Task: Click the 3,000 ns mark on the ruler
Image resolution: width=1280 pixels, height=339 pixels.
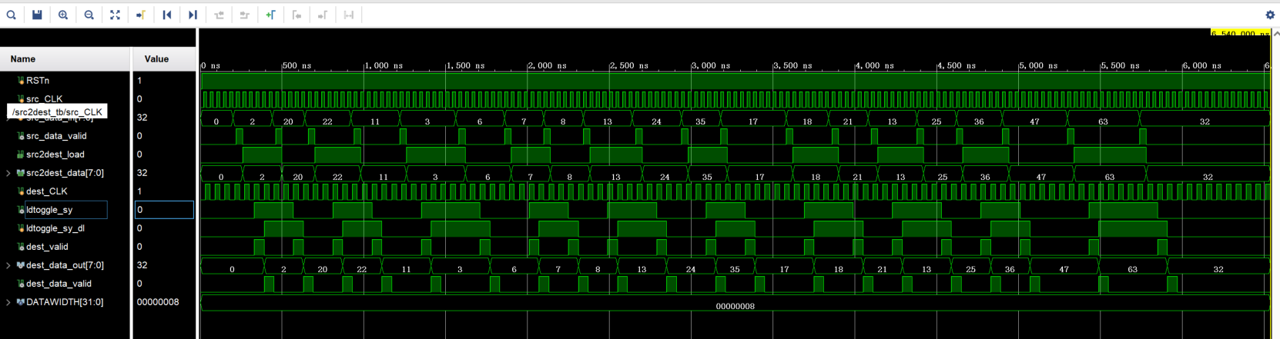Action: click(x=712, y=66)
